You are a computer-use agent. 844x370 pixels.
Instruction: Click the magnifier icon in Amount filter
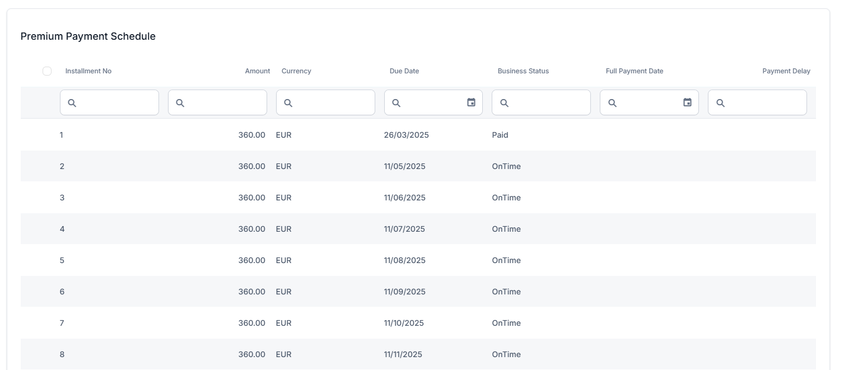[180, 103]
